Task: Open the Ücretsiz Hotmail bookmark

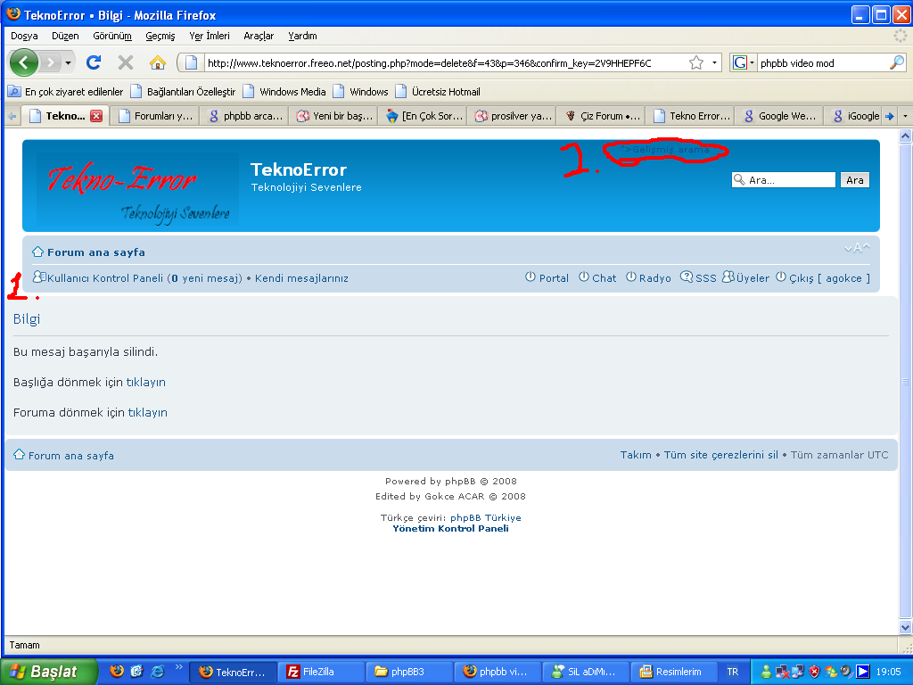Action: click(438, 92)
